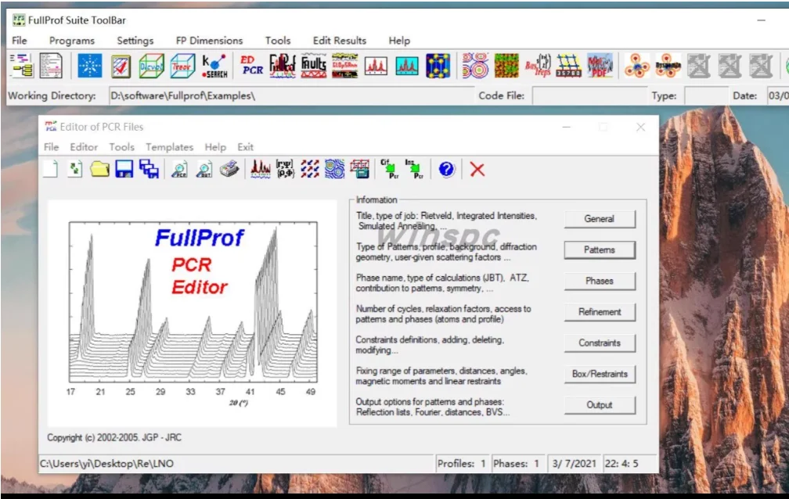
Task: Click the multiple floppy disks save-as icon
Action: [149, 169]
